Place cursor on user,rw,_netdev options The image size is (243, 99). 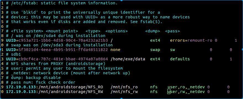[x=186, y=92]
